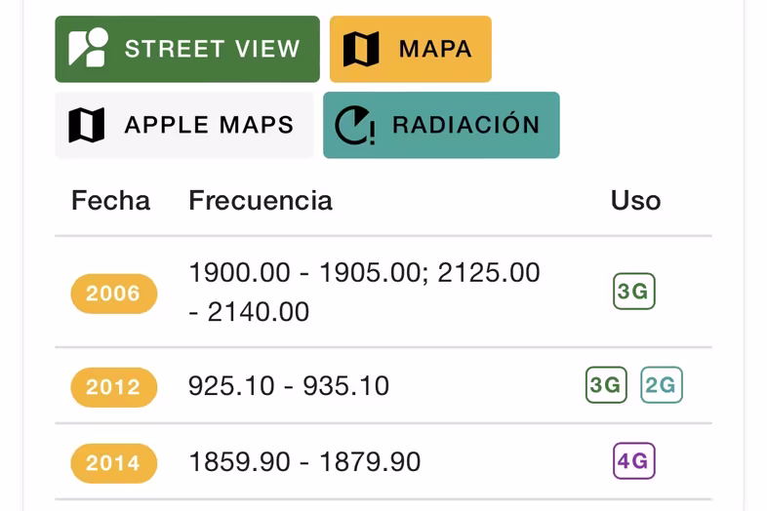Image resolution: width=767 pixels, height=511 pixels.
Task: Open the STREET VIEW button
Action: click(x=187, y=49)
